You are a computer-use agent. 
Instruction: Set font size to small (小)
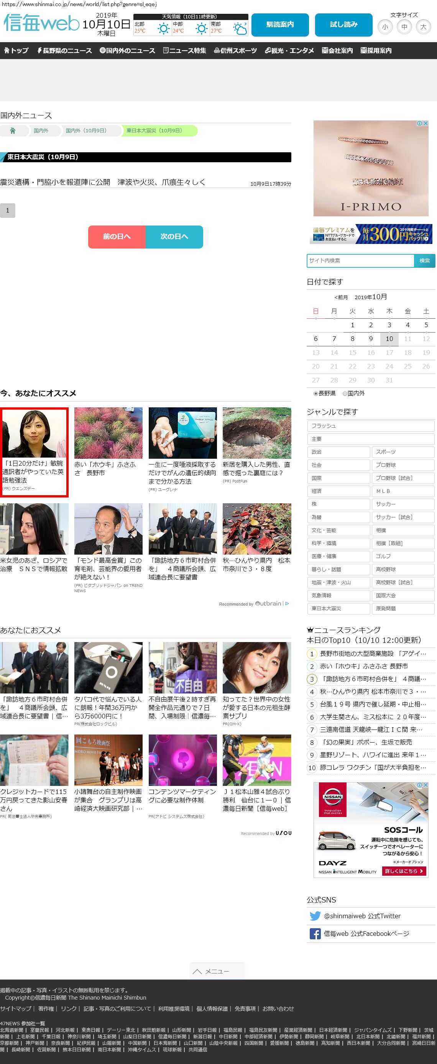click(x=385, y=27)
